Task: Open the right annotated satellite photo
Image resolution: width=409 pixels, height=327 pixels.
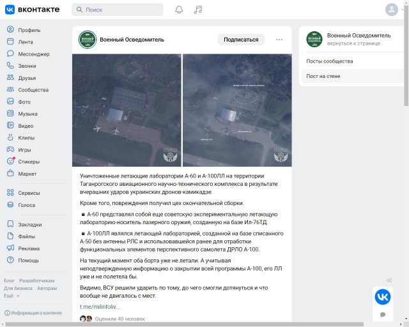Action: (x=237, y=110)
